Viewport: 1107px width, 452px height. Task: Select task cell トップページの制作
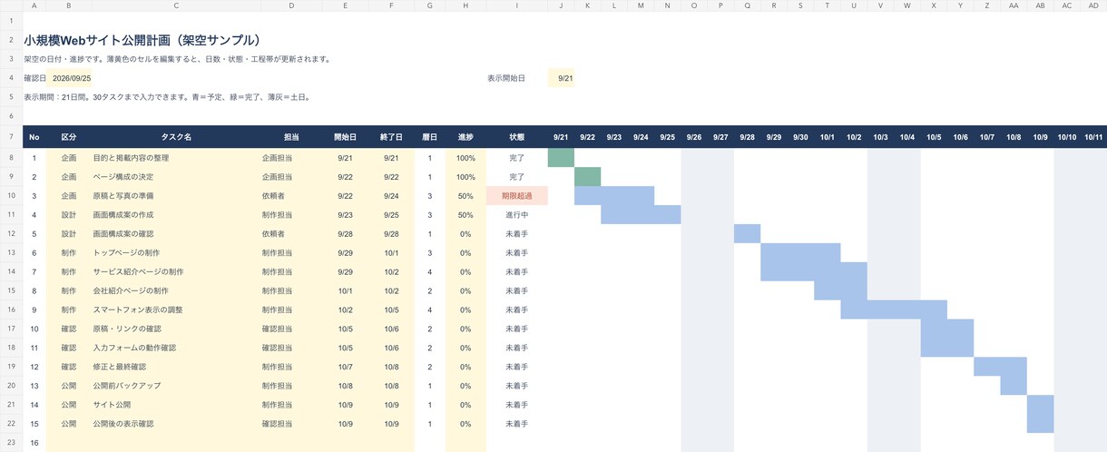(x=176, y=253)
